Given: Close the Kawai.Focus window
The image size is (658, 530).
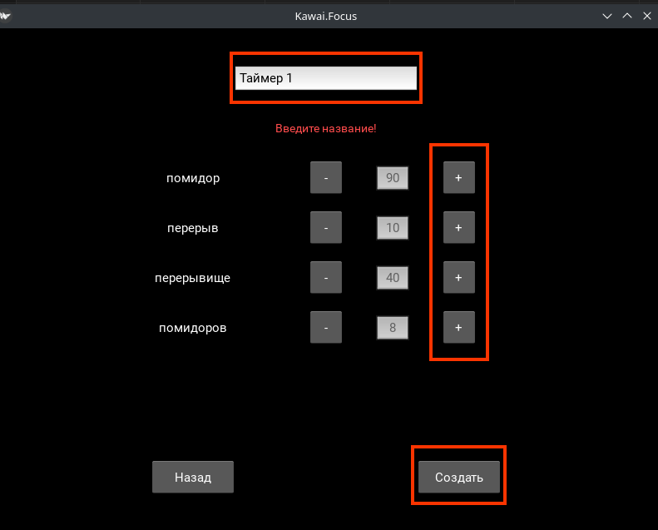Looking at the screenshot, I should coord(646,16).
